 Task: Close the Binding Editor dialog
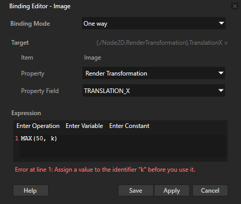(x=235, y=6)
